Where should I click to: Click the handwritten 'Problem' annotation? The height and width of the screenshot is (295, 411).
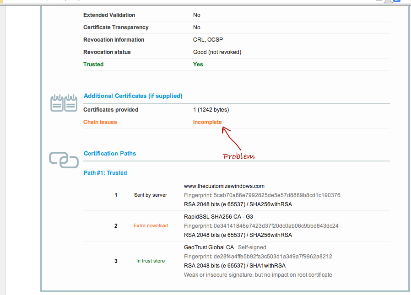238,156
